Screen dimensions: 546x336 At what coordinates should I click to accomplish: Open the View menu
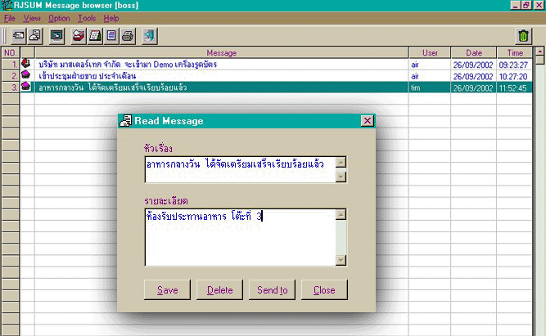click(32, 19)
